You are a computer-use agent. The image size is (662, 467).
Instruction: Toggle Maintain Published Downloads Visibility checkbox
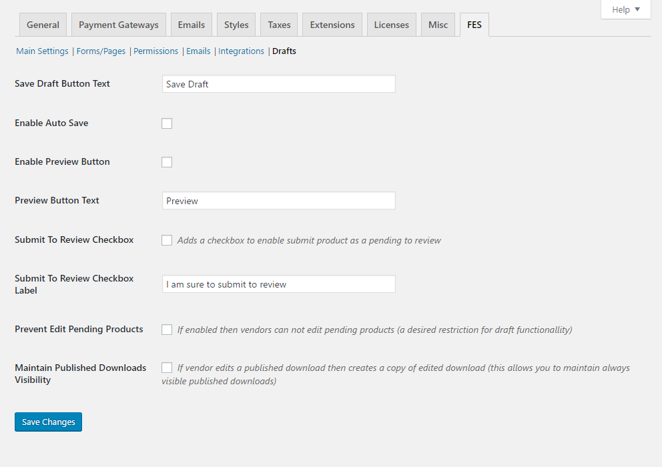[x=167, y=368]
